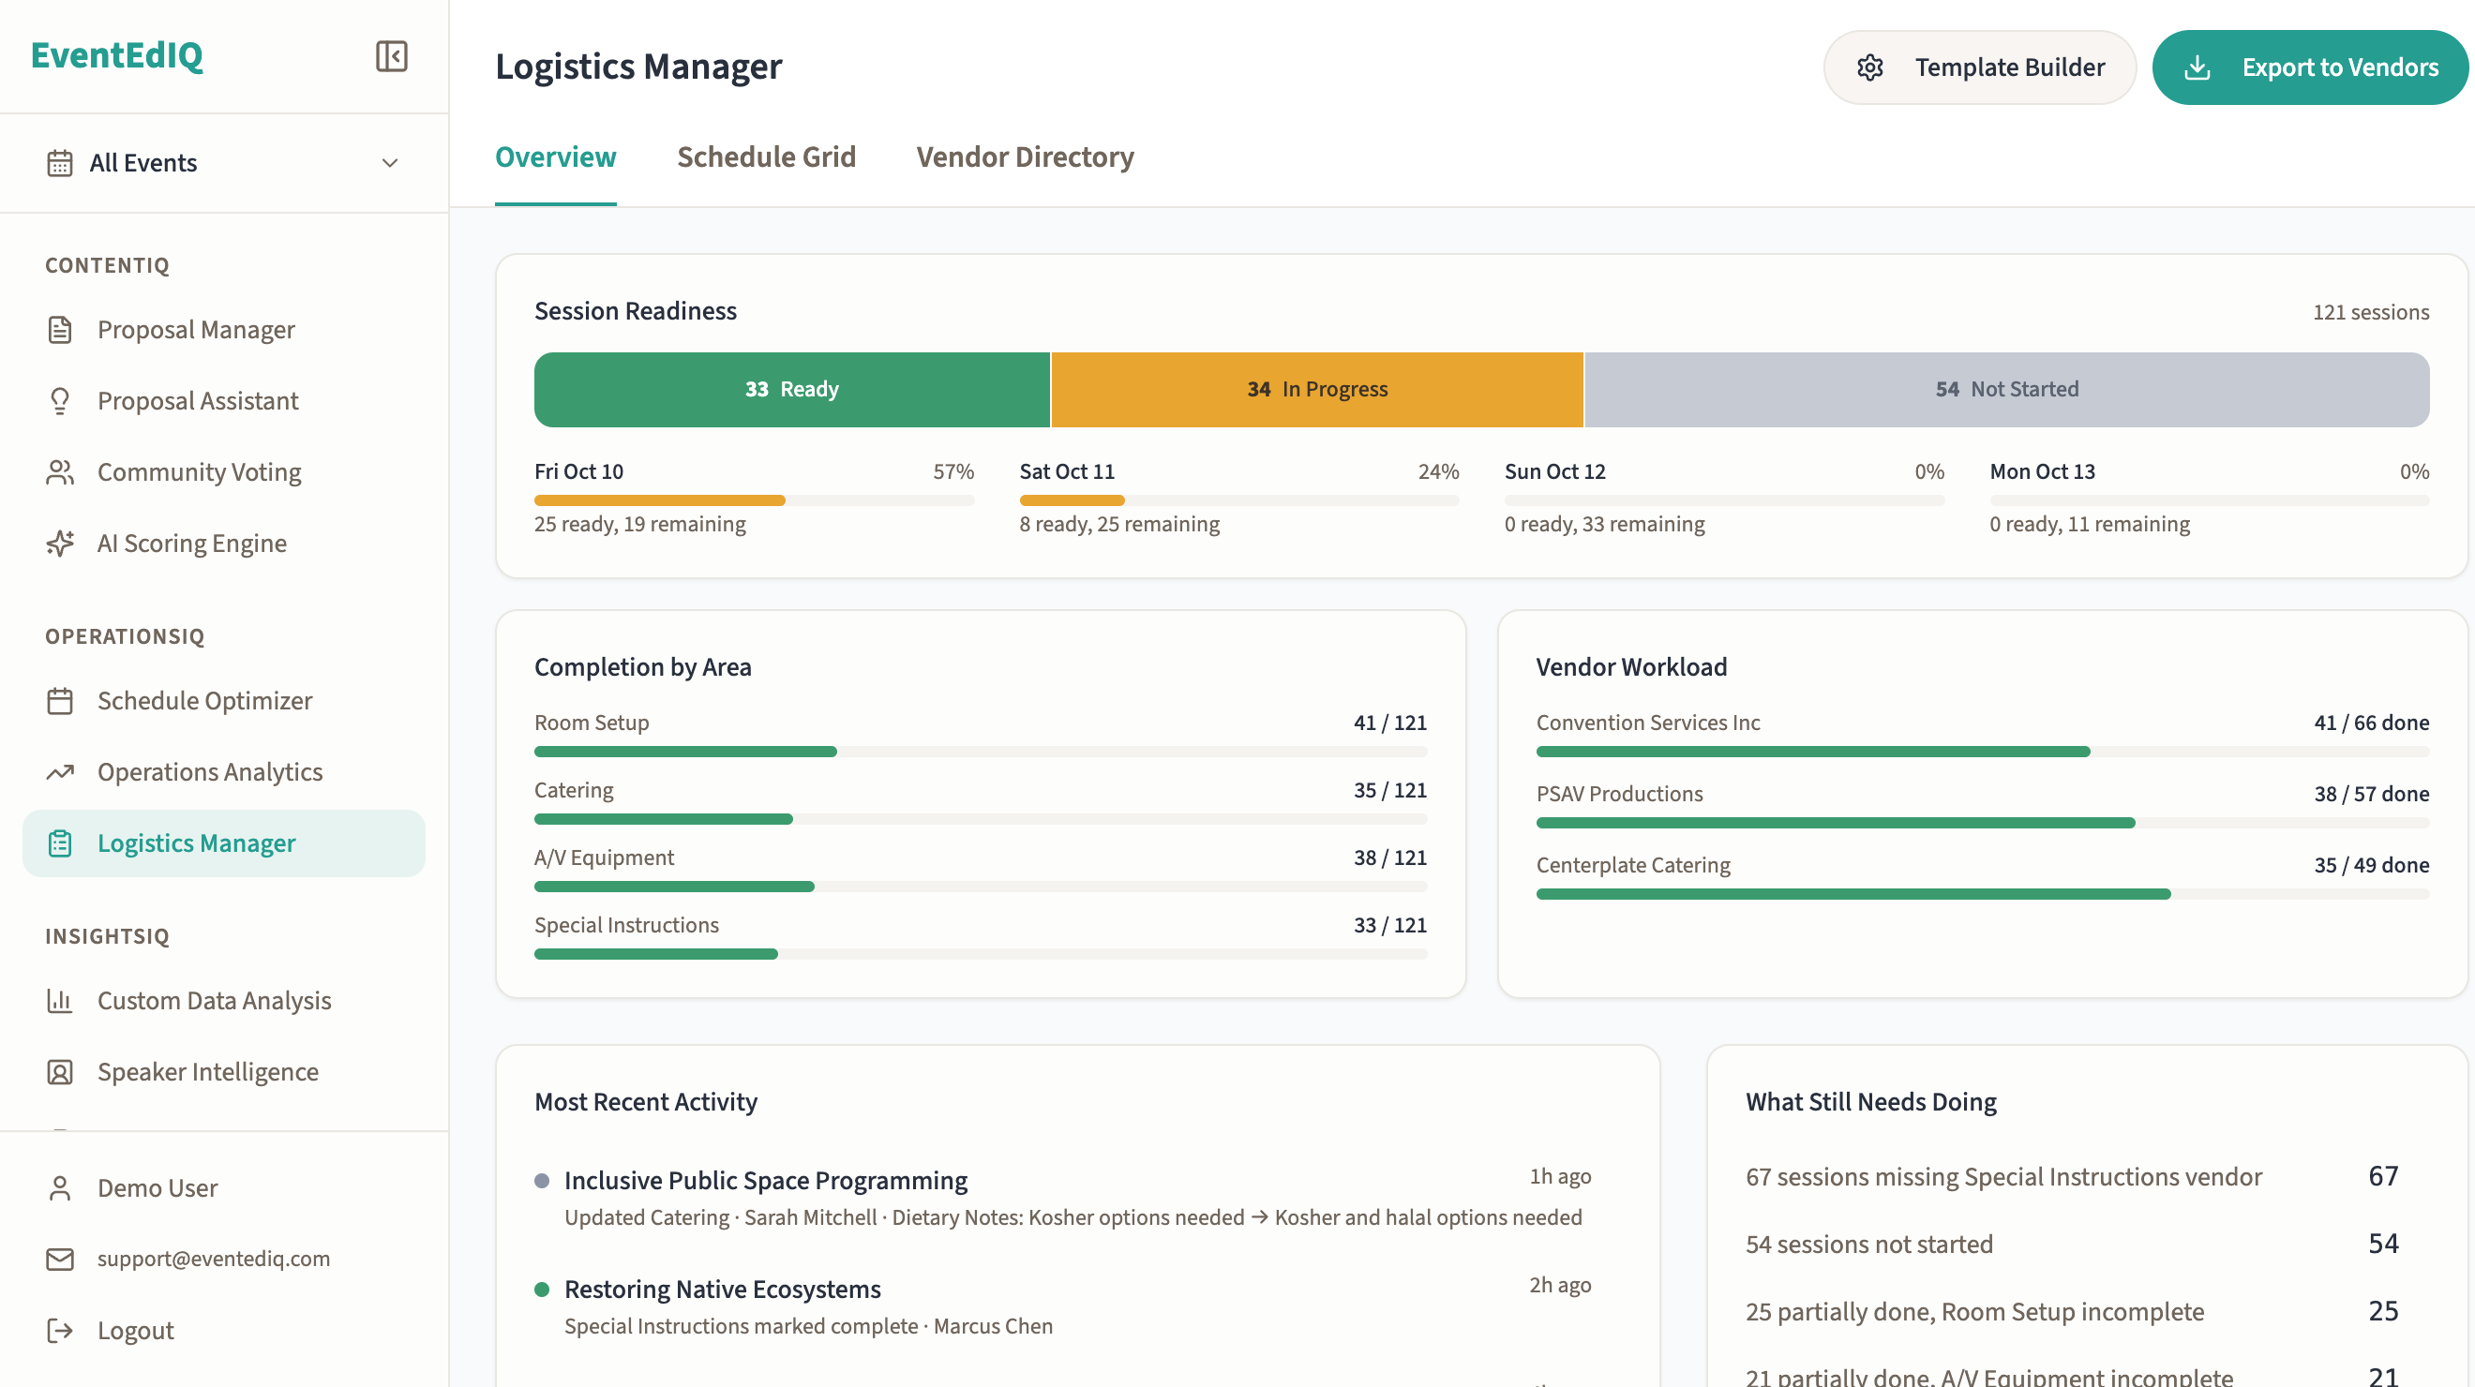Collapse the sidebar panel icon

click(x=391, y=55)
